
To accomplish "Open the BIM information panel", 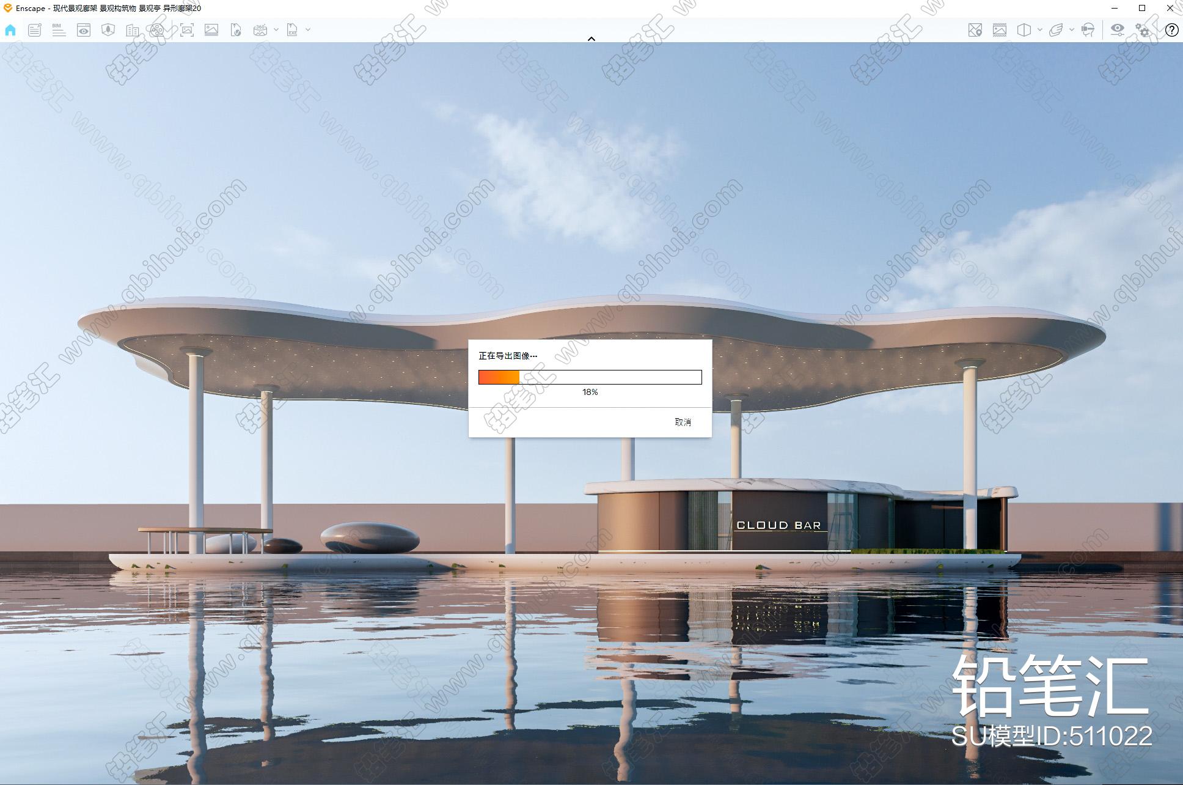I will [x=59, y=30].
